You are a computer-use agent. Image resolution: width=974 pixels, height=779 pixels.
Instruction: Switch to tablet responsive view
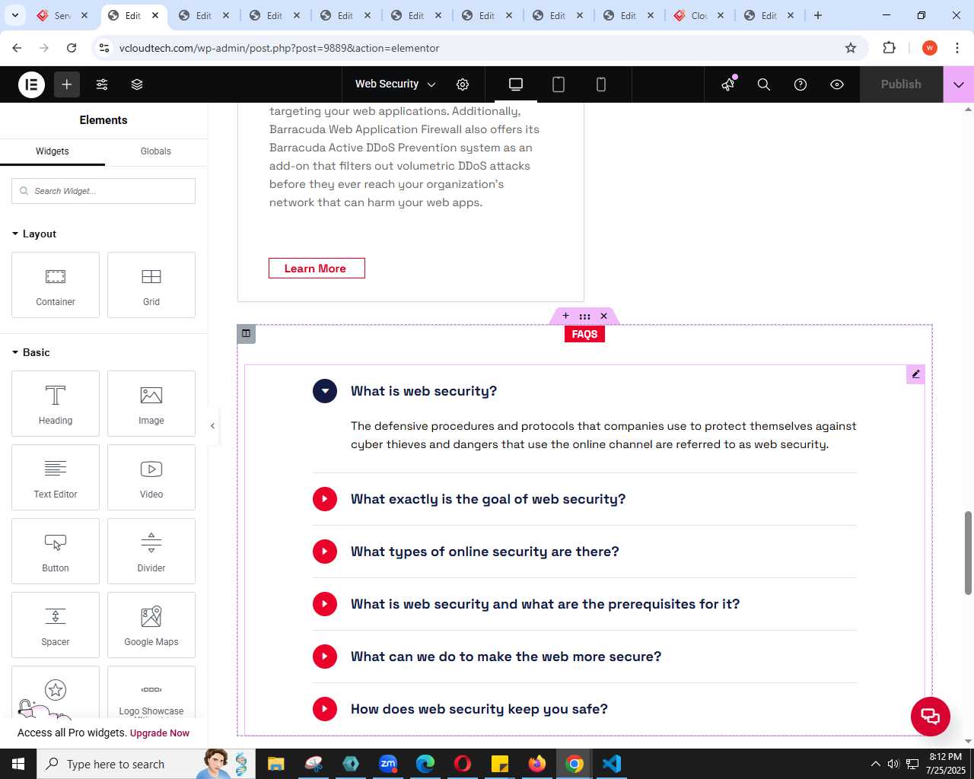tap(559, 84)
